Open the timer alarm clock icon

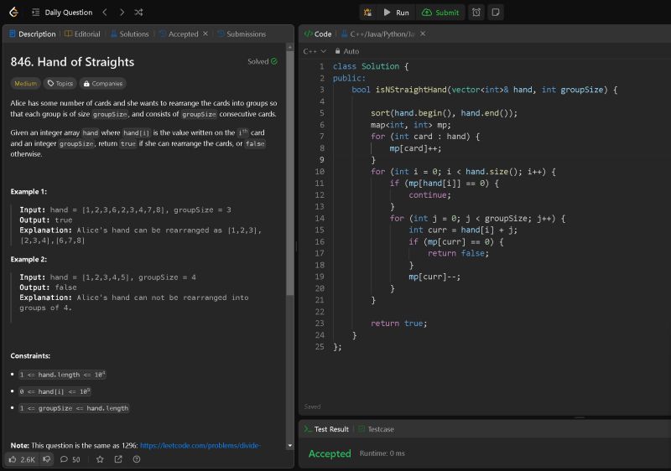click(x=476, y=13)
